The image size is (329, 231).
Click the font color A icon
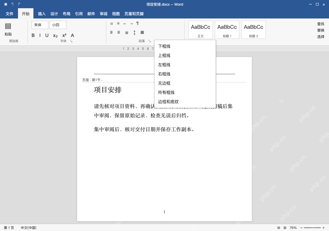(72, 35)
